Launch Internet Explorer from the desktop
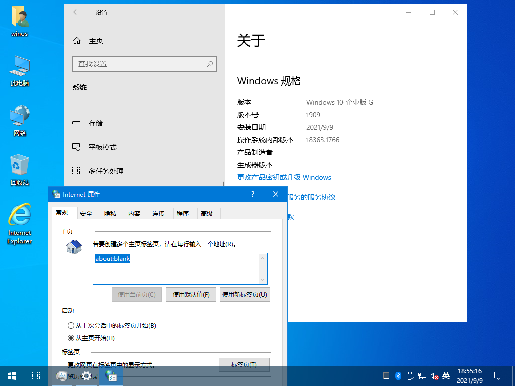The width and height of the screenshot is (515, 386). (x=20, y=224)
